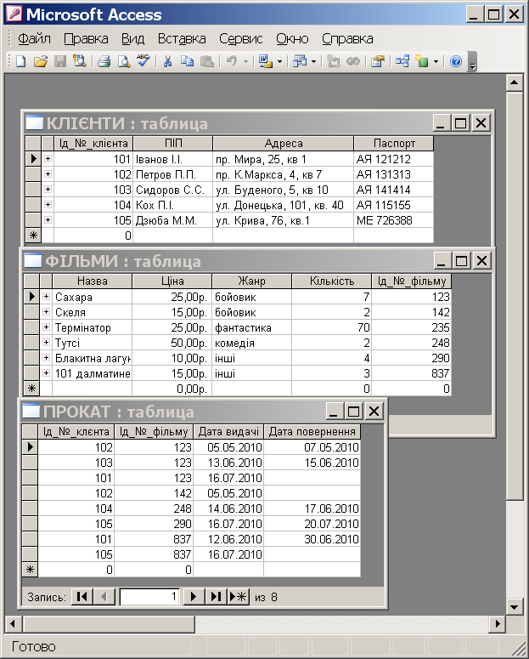Expand subdatasheet for film Скеля
529x659 pixels.
click(x=46, y=312)
